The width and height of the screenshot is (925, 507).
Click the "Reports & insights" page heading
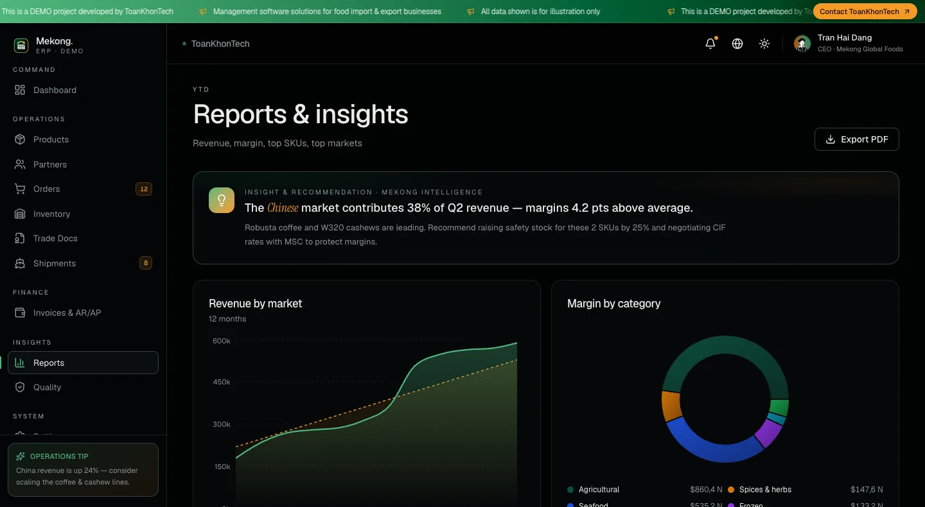[x=301, y=114]
